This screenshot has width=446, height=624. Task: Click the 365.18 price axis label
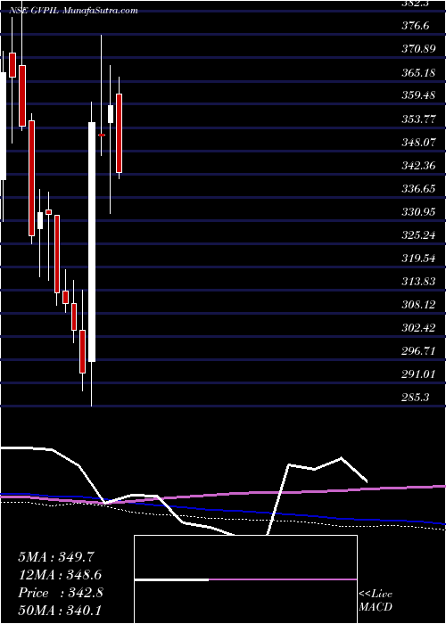(x=418, y=72)
